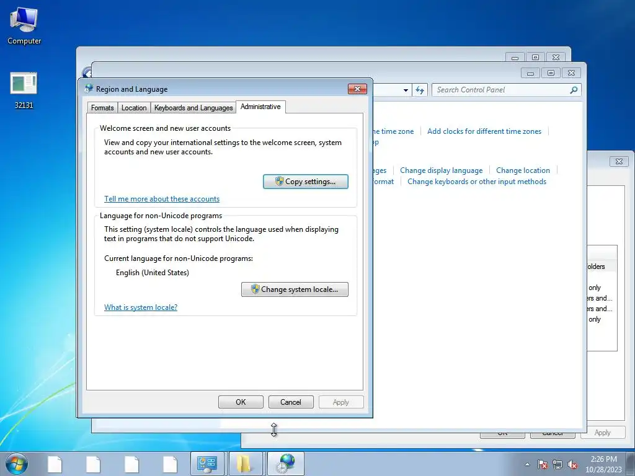The height and width of the screenshot is (476, 635).
Task: Open the Computer desktop icon
Action: 24,26
